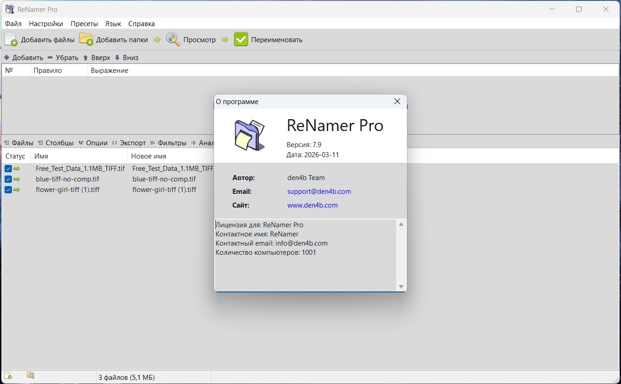Screen dimensions: 621x384
Task: Click the Количество компьютеров: 1001 line
Action: tap(266, 252)
